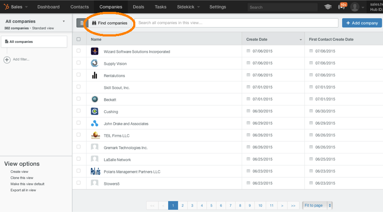
Task: Open the Deals tab
Action: pyautogui.click(x=138, y=7)
